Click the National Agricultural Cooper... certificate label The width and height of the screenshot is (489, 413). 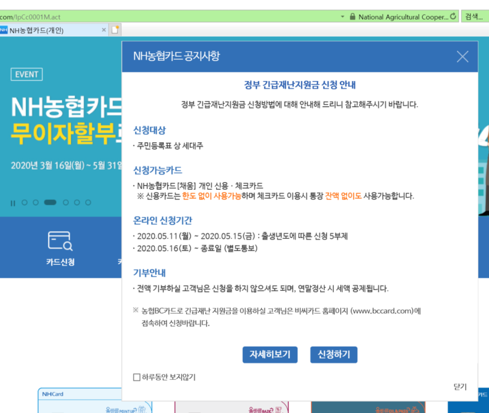tap(403, 17)
